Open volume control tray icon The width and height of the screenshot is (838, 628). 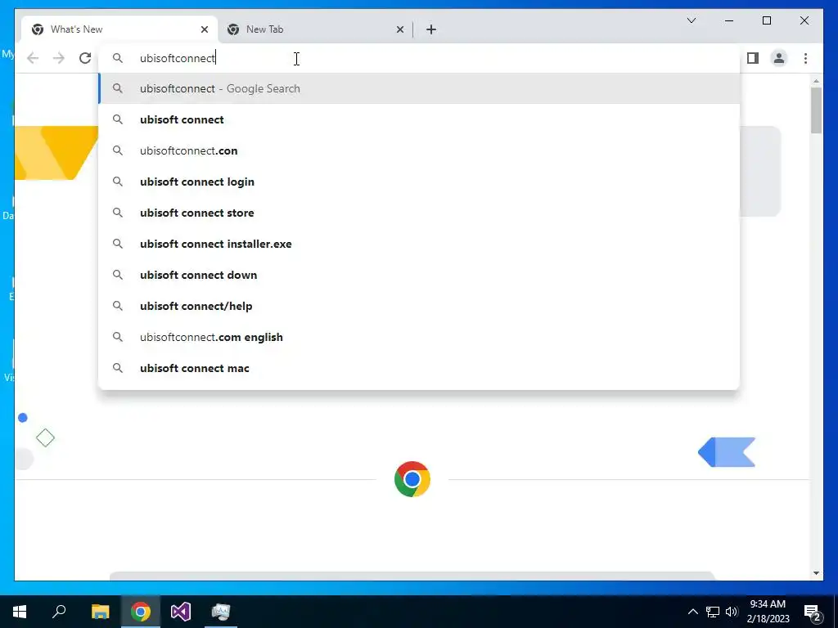click(x=732, y=612)
